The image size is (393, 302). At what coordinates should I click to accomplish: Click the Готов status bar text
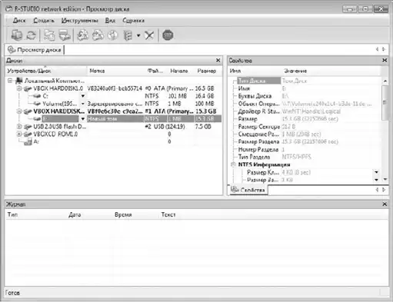(12, 293)
